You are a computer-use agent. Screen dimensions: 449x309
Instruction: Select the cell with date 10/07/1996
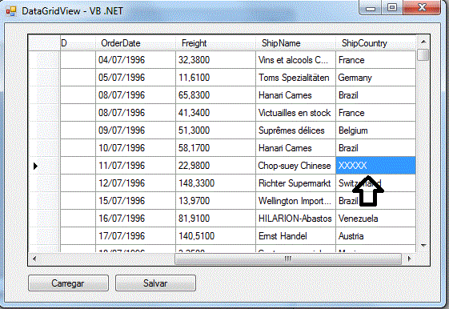tap(135, 148)
